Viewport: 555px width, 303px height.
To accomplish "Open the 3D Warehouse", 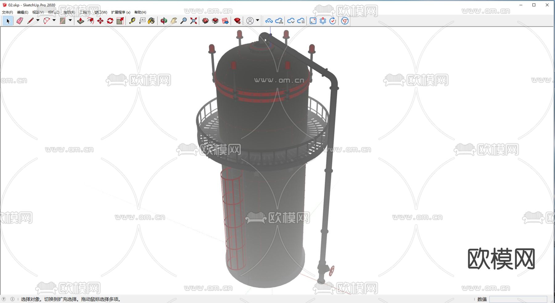I will tap(206, 21).
